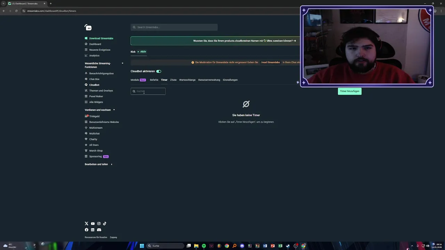The height and width of the screenshot is (250, 445).
Task: Click the Streamlabs logo icon
Action: [x=88, y=27]
